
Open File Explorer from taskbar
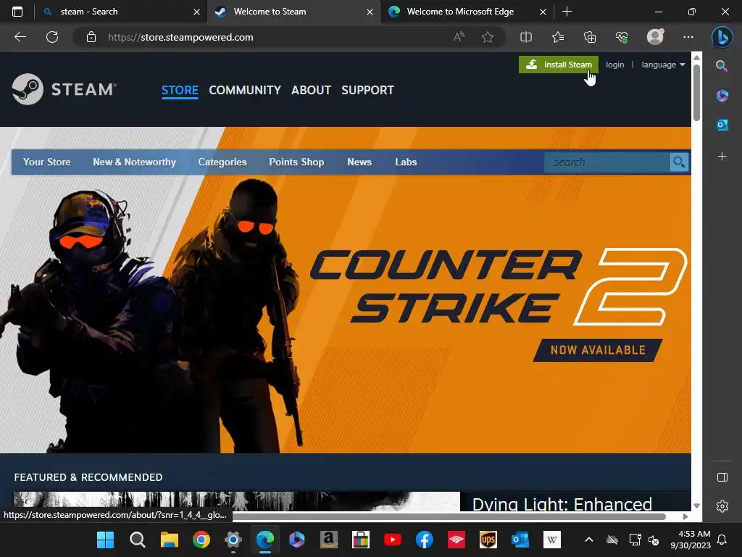169,540
